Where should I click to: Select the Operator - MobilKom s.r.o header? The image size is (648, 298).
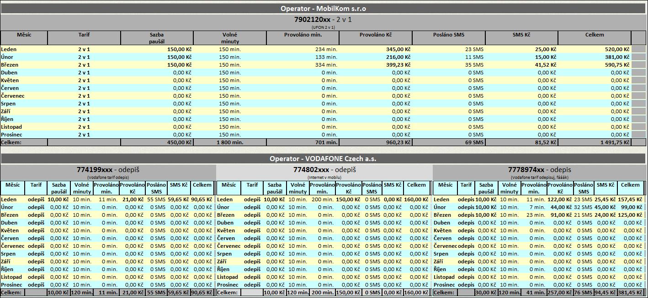pyautogui.click(x=323, y=8)
